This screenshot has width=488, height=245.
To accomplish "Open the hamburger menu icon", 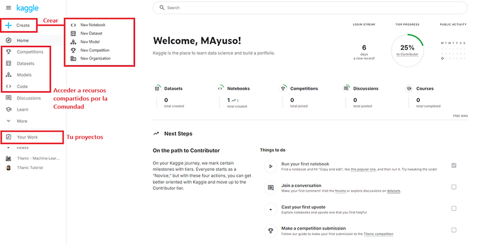I will point(9,8).
